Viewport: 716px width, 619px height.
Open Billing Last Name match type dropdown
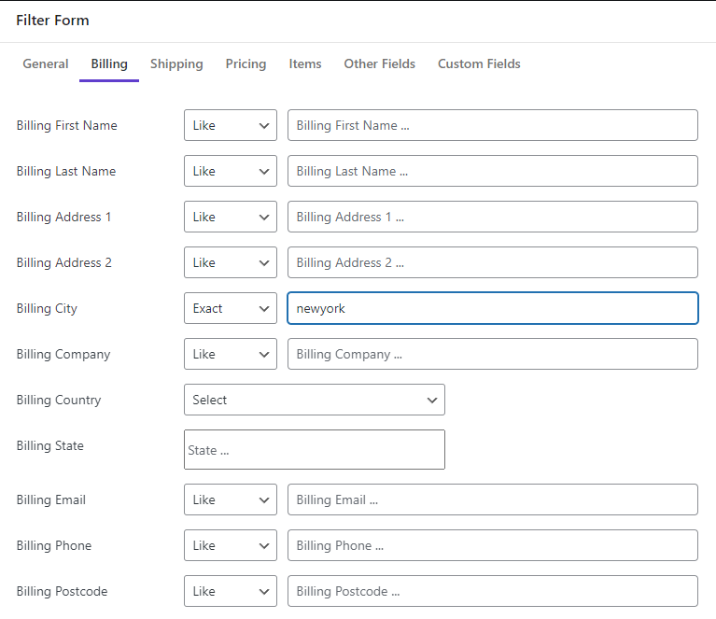(x=231, y=171)
